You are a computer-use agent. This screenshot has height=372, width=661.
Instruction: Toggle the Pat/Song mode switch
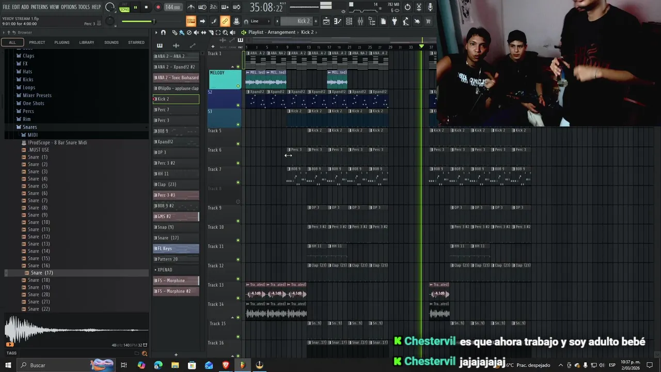coord(124,8)
